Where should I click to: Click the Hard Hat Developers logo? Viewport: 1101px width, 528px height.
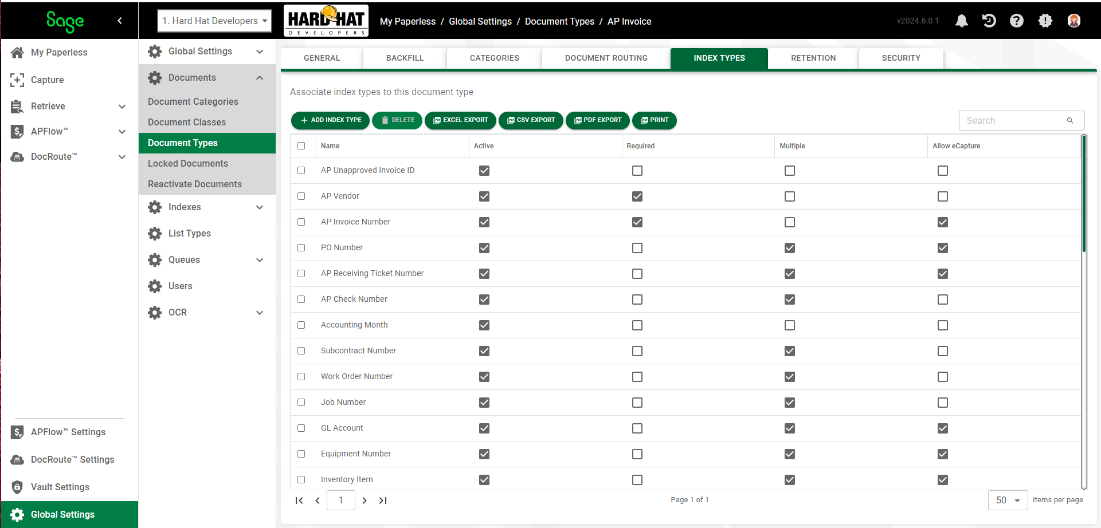[x=326, y=21]
